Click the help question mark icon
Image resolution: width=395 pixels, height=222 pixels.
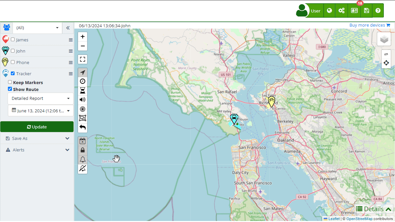378,11
